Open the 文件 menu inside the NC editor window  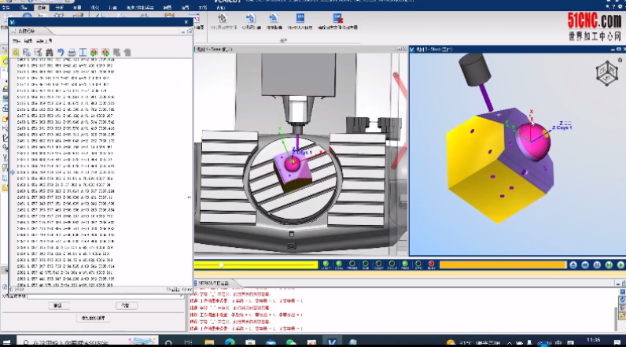pyautogui.click(x=16, y=39)
